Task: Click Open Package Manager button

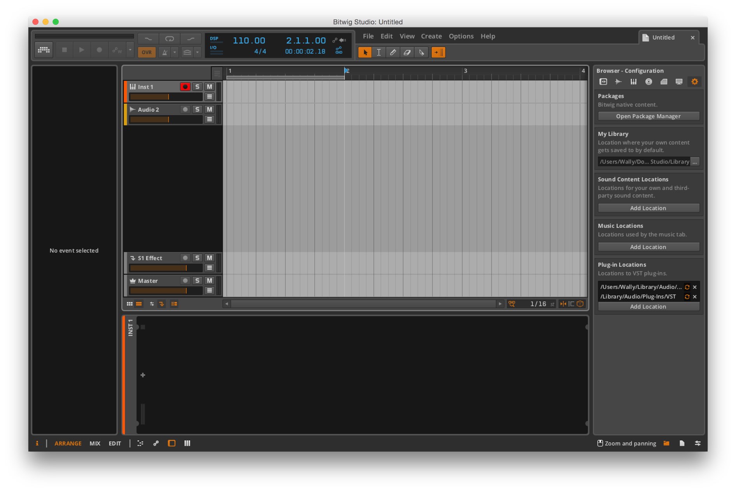Action: point(648,116)
